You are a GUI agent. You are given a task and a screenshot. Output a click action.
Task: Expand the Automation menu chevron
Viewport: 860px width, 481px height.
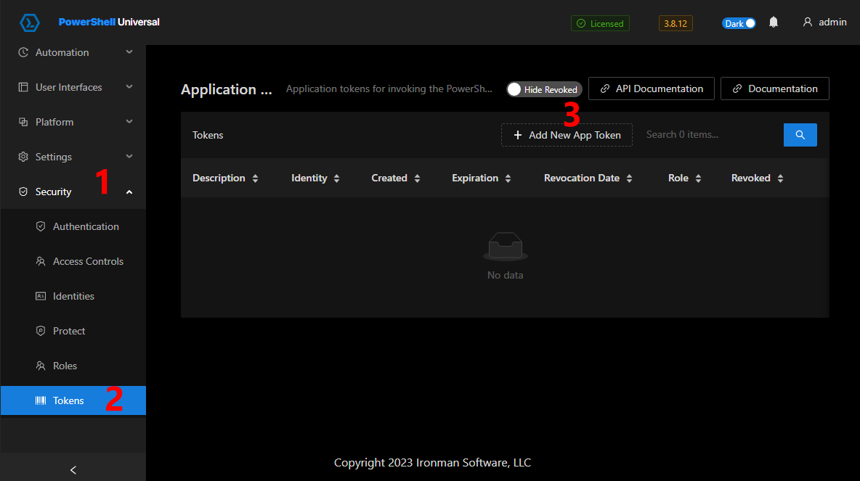pyautogui.click(x=129, y=52)
